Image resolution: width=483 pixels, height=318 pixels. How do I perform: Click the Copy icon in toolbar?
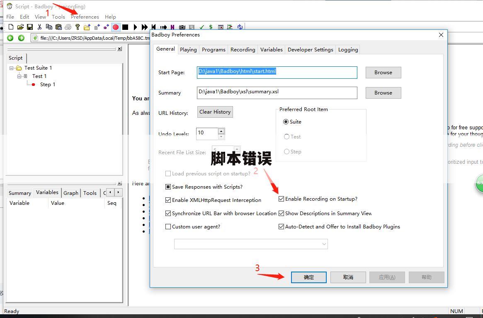[49, 27]
